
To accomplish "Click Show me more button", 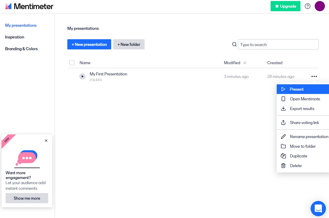I will click(27, 198).
